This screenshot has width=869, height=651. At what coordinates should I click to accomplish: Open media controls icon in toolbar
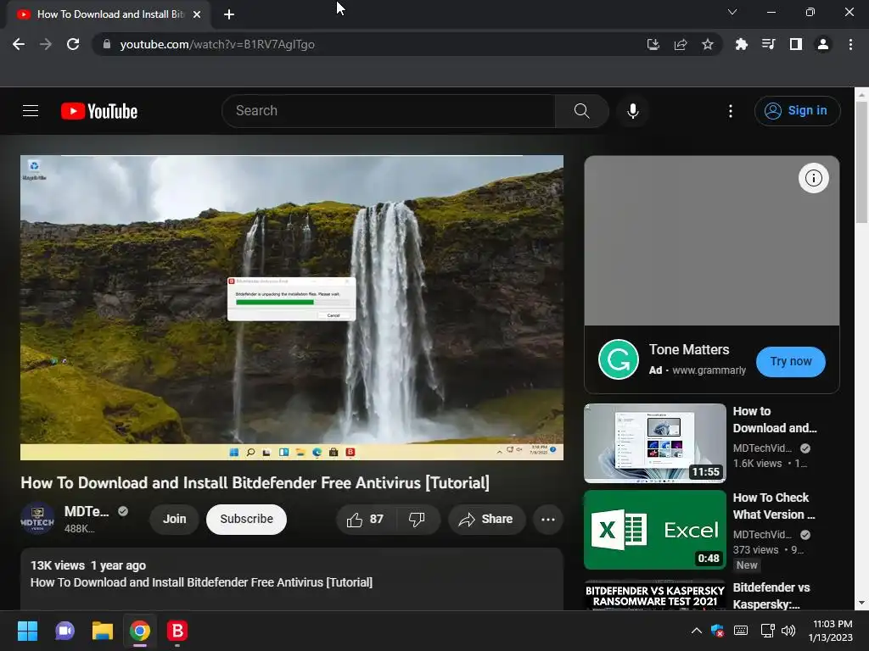coord(768,44)
